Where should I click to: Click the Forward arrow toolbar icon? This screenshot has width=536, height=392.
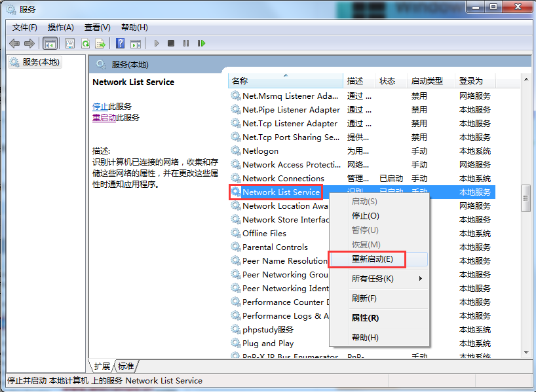click(29, 43)
